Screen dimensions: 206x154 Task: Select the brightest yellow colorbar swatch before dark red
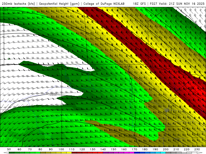tap(69, 153)
